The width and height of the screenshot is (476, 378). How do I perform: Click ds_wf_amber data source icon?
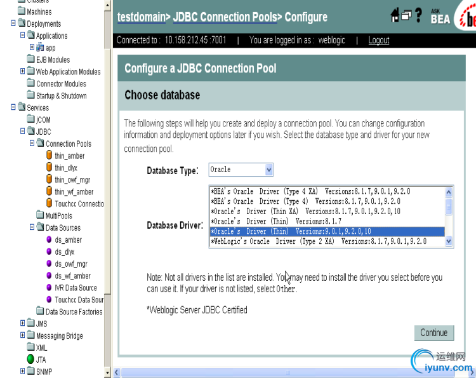[x=49, y=275]
